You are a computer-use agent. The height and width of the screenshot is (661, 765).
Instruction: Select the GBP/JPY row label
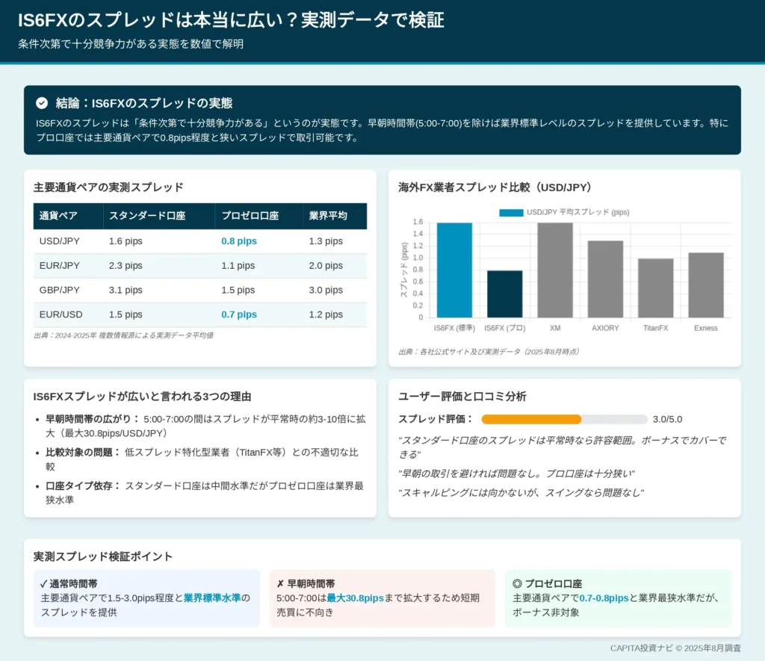[x=60, y=290]
